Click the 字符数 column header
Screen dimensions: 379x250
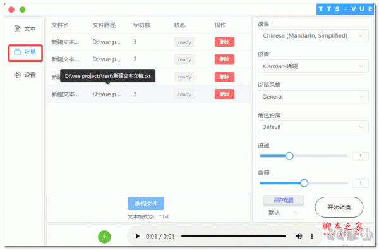pos(142,25)
